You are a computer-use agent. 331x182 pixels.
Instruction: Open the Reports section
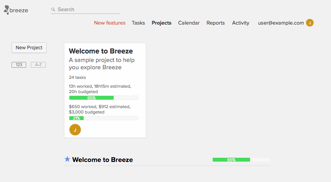click(215, 23)
